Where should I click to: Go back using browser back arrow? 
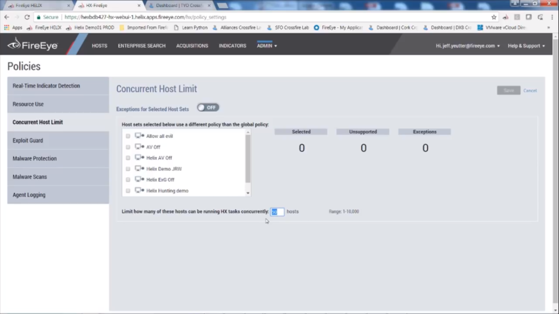click(x=7, y=17)
